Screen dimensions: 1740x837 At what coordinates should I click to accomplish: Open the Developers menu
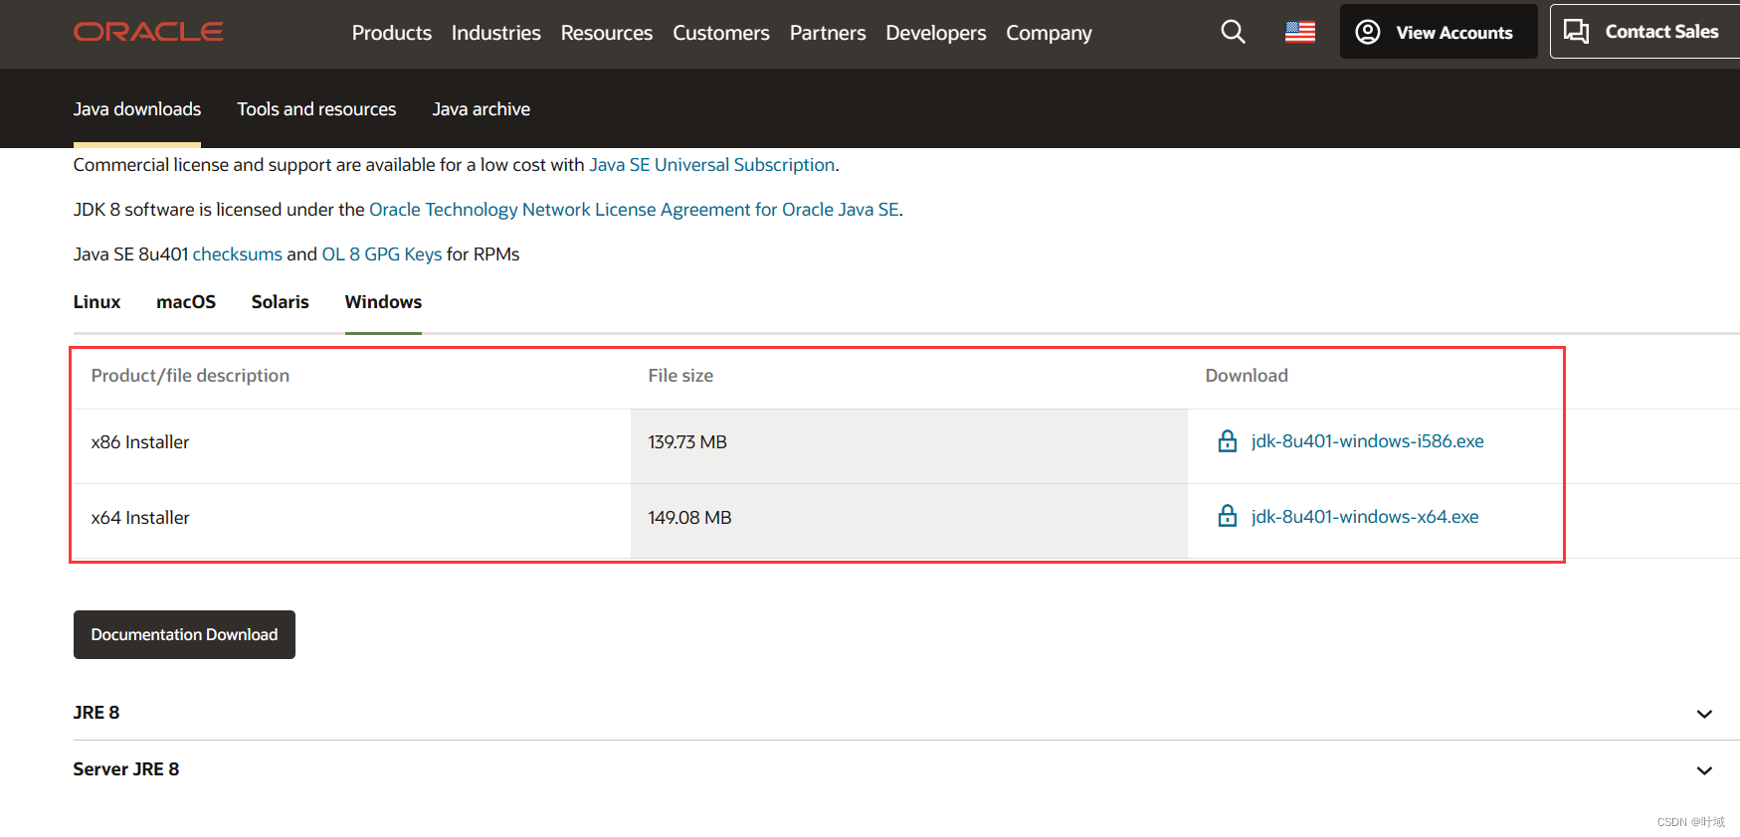[936, 33]
